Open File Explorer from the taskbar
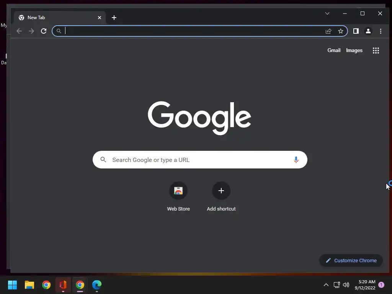 point(29,285)
